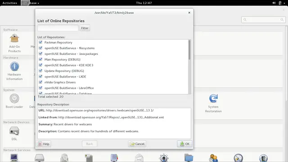This screenshot has height=162, width=288.
Task: Click search magnifier icon in YaST search box
Action: click(x=245, y=19)
